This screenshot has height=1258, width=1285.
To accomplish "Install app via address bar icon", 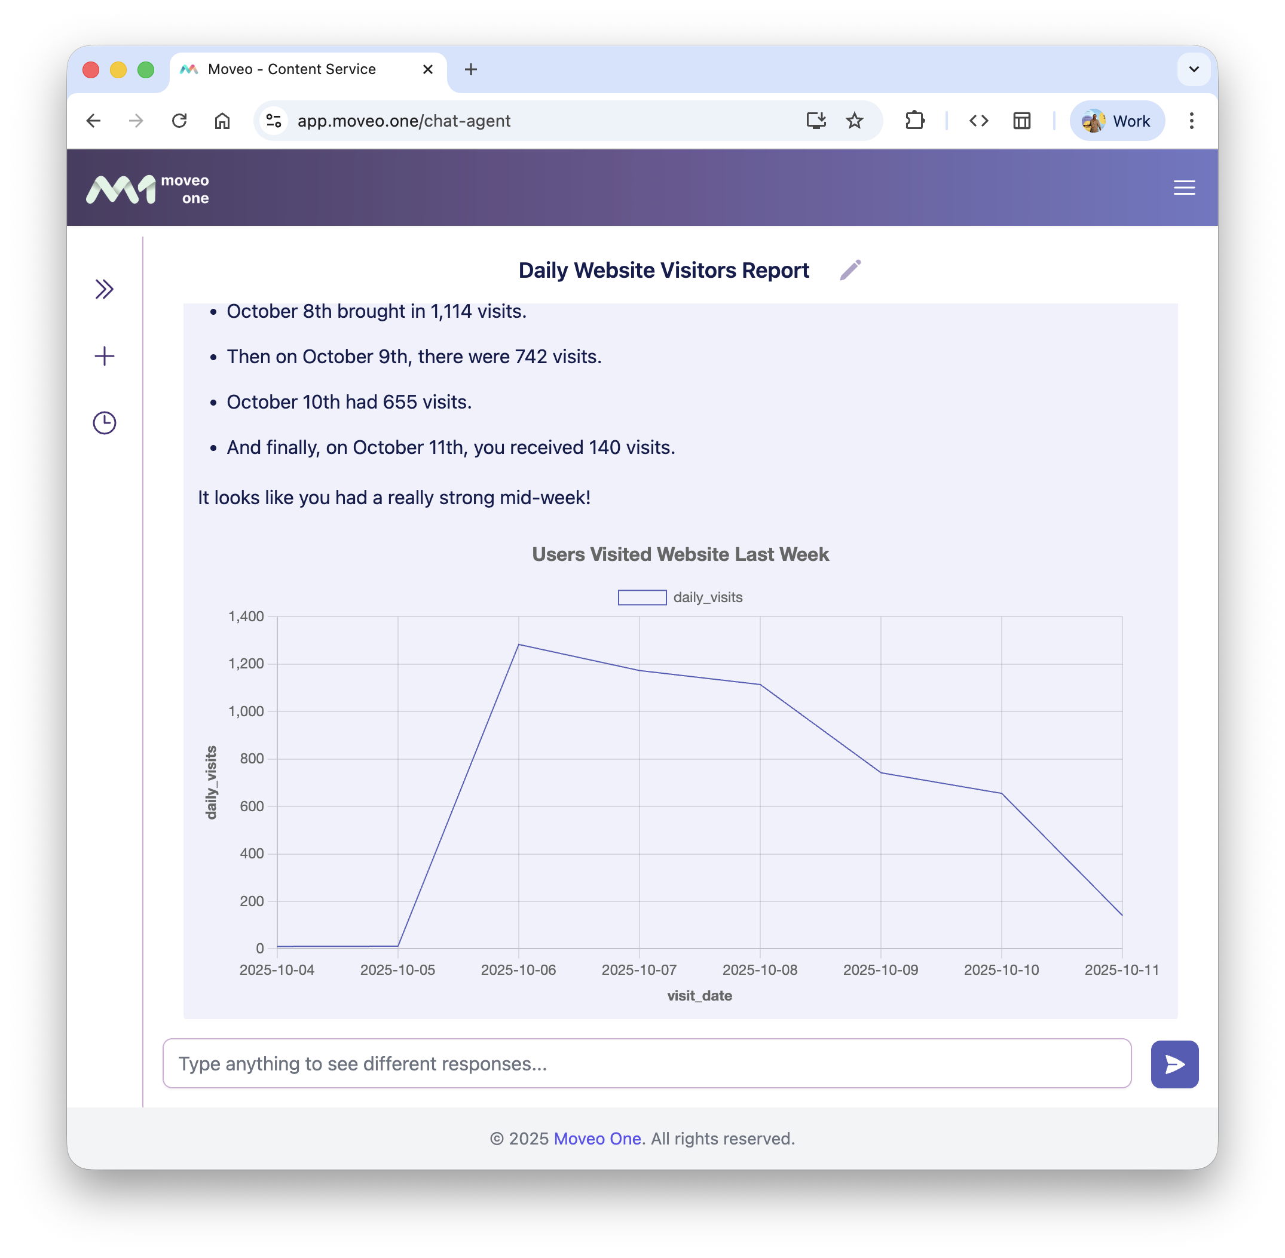I will pyautogui.click(x=816, y=121).
